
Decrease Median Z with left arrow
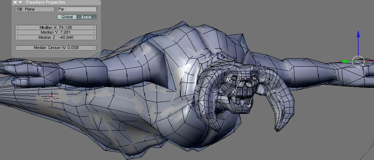coord(18,37)
